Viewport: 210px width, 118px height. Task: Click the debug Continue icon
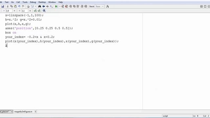pyautogui.click(x=82, y=7)
